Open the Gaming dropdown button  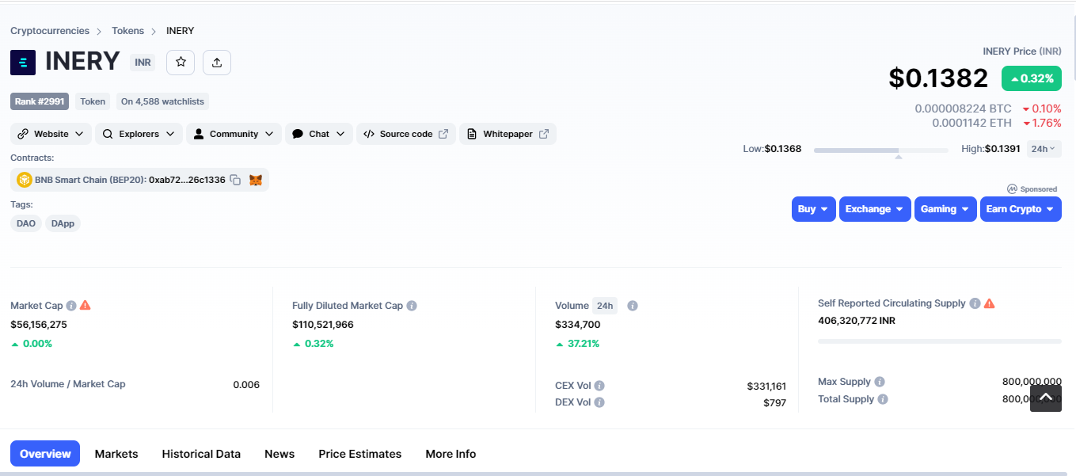tap(945, 209)
